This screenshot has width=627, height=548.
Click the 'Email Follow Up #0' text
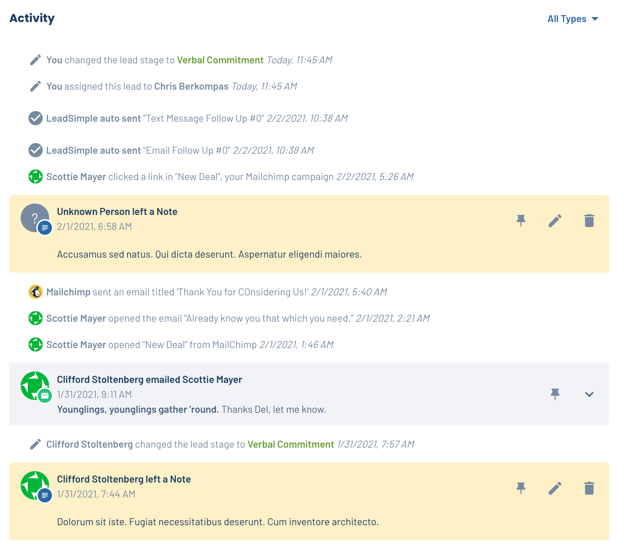tap(187, 151)
